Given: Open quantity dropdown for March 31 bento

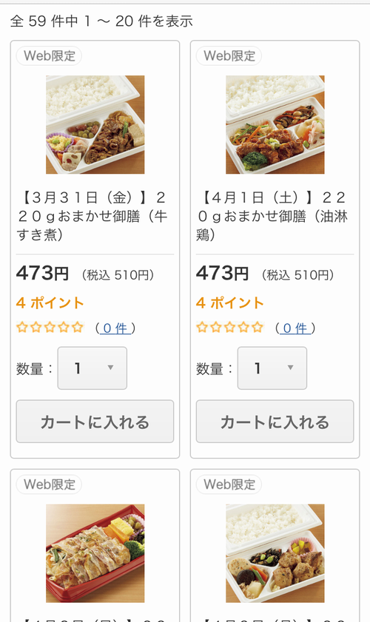Looking at the screenshot, I should point(92,368).
